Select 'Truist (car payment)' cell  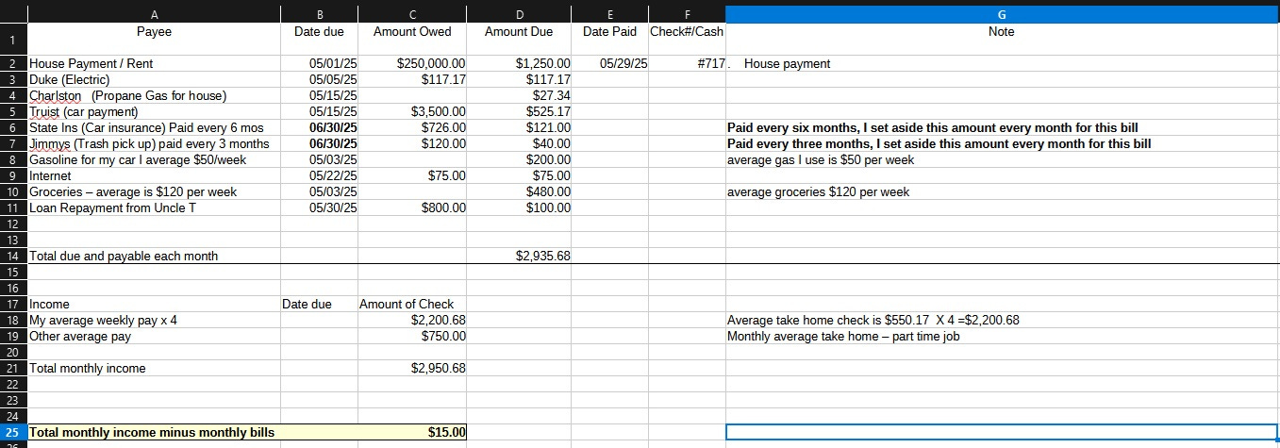[x=154, y=112]
